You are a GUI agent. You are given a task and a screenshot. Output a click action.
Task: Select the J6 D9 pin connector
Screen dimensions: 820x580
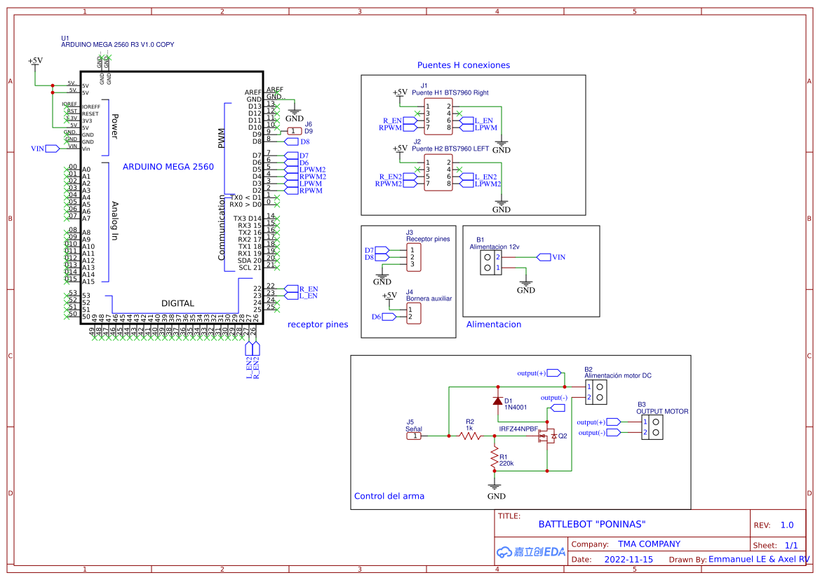294,131
